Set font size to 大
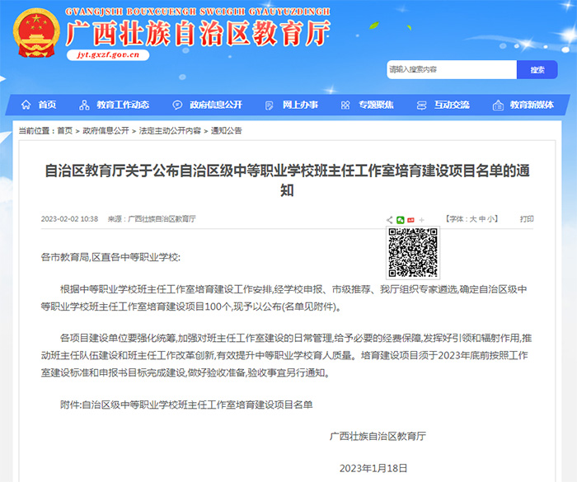The width and height of the screenshot is (577, 482). [x=473, y=219]
